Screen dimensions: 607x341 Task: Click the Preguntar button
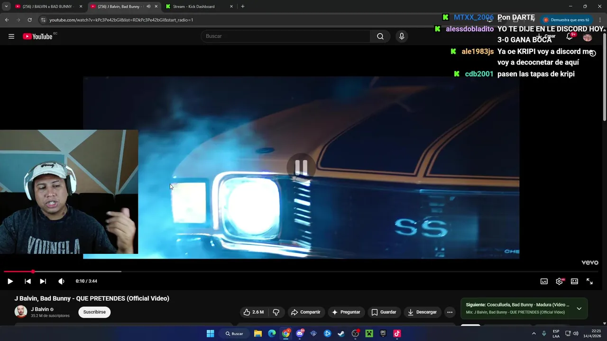(x=346, y=312)
